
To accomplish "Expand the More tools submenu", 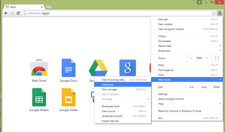I will [x=187, y=80].
